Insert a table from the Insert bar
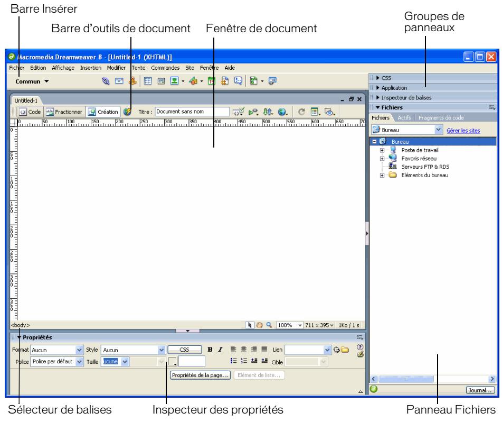Screen dimensions: 502x422 (x=148, y=81)
